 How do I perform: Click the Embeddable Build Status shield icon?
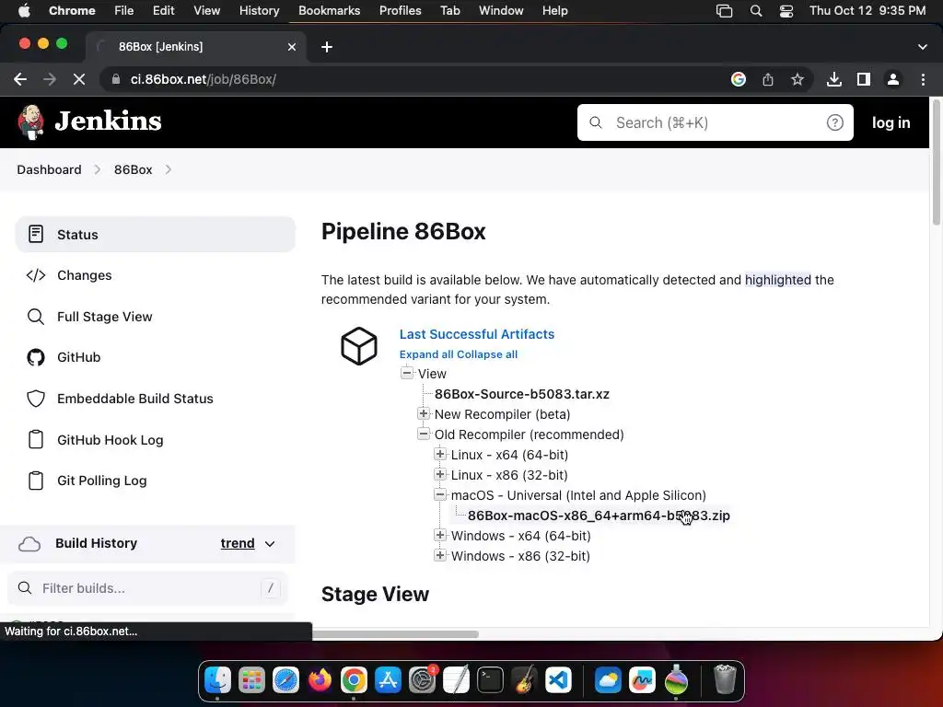tap(36, 399)
